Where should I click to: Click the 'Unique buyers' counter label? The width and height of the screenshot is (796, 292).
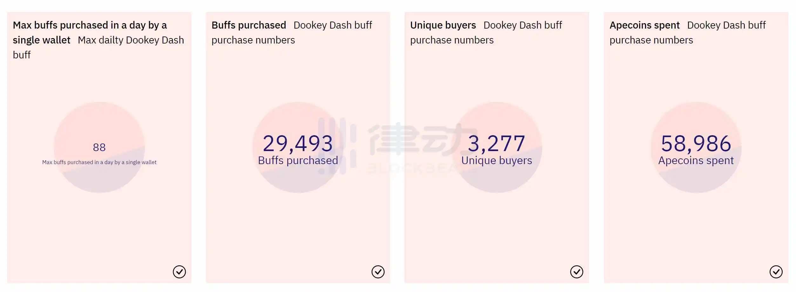click(496, 161)
